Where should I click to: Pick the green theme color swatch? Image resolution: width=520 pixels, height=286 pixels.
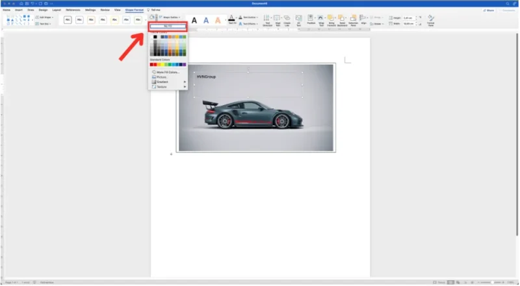(185, 37)
